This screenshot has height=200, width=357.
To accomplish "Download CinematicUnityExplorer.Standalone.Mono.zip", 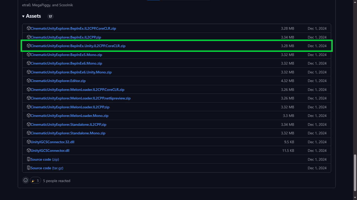I will [x=68, y=133].
